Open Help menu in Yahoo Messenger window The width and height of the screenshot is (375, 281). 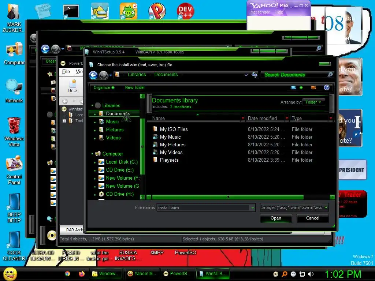[279, 12]
